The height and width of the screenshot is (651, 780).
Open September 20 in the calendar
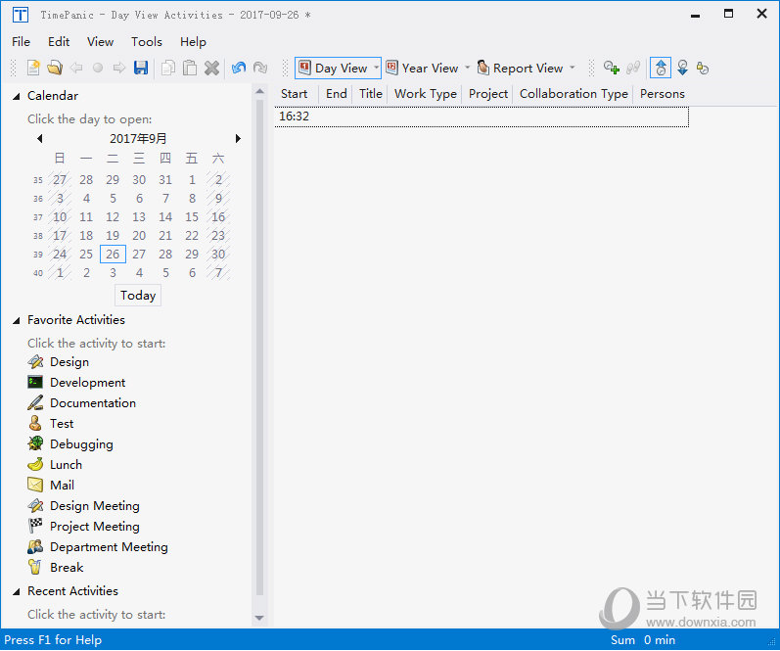click(139, 235)
